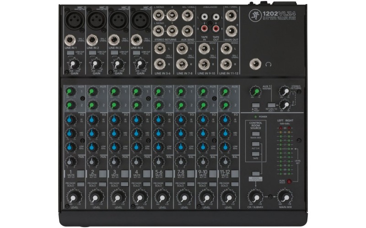This screenshot has height=228, width=366.
Task: Click the white TAPE OUT left RCA jack
Action: point(216,17)
